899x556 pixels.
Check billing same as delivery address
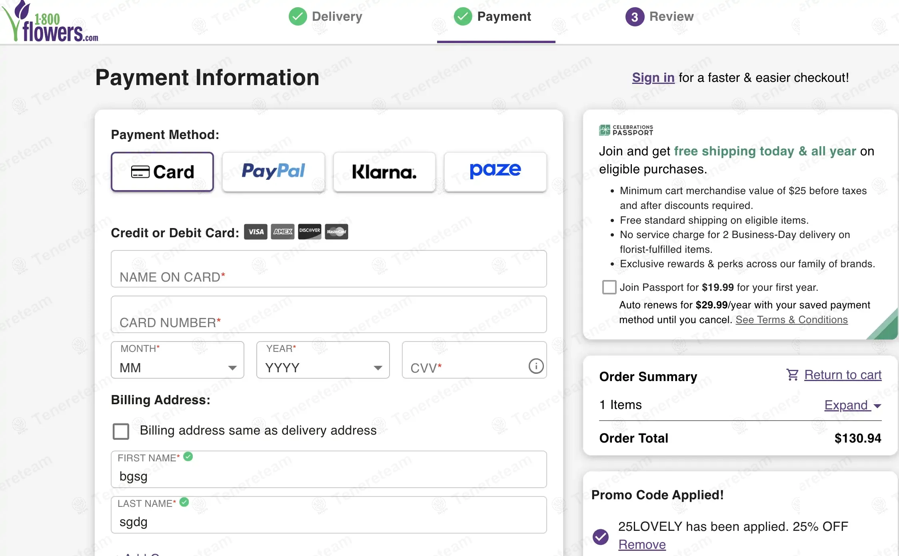[x=121, y=431]
